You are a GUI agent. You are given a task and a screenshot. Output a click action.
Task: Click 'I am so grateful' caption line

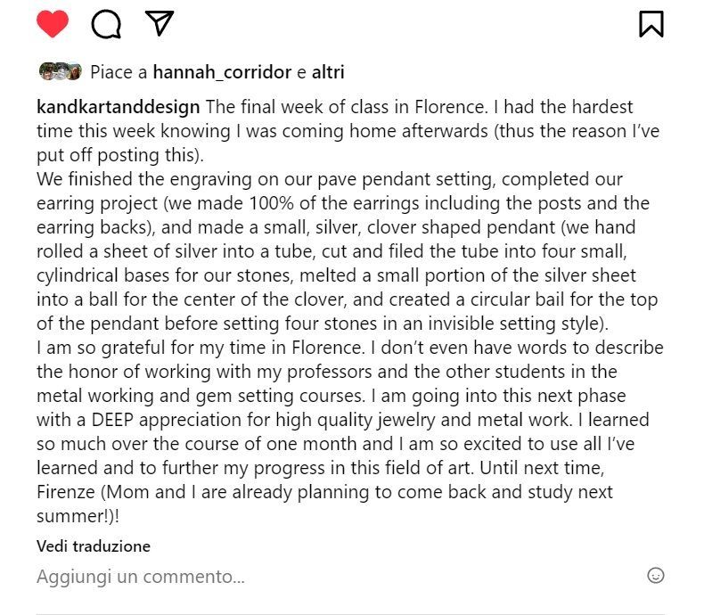pyautogui.click(x=107, y=347)
